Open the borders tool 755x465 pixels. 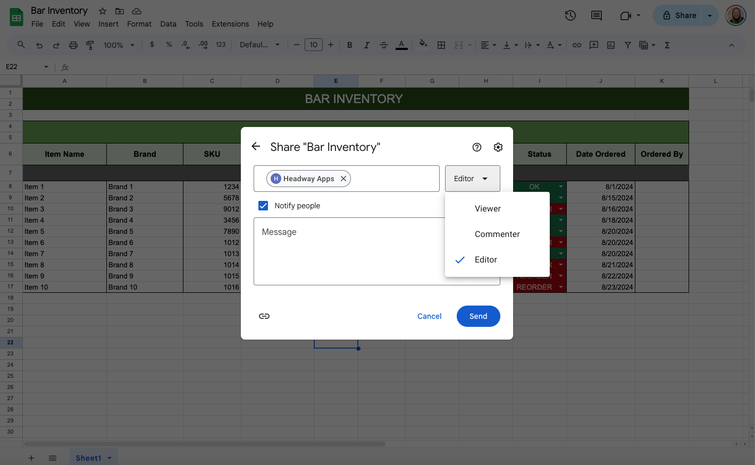coord(441,45)
